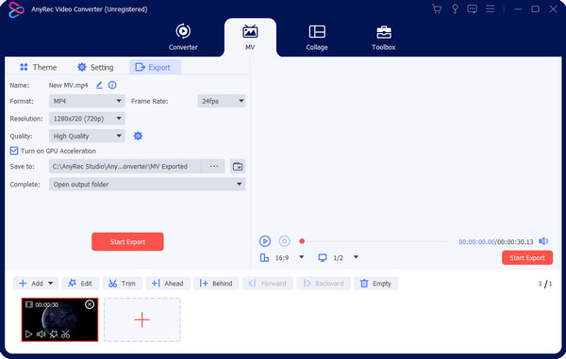Click the Empty trash button

[375, 284]
